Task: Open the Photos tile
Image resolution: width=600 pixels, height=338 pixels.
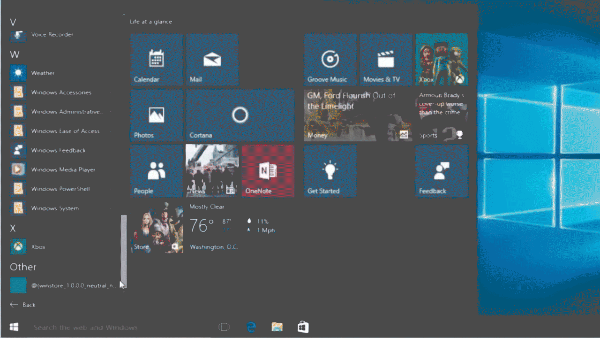Action: click(156, 115)
